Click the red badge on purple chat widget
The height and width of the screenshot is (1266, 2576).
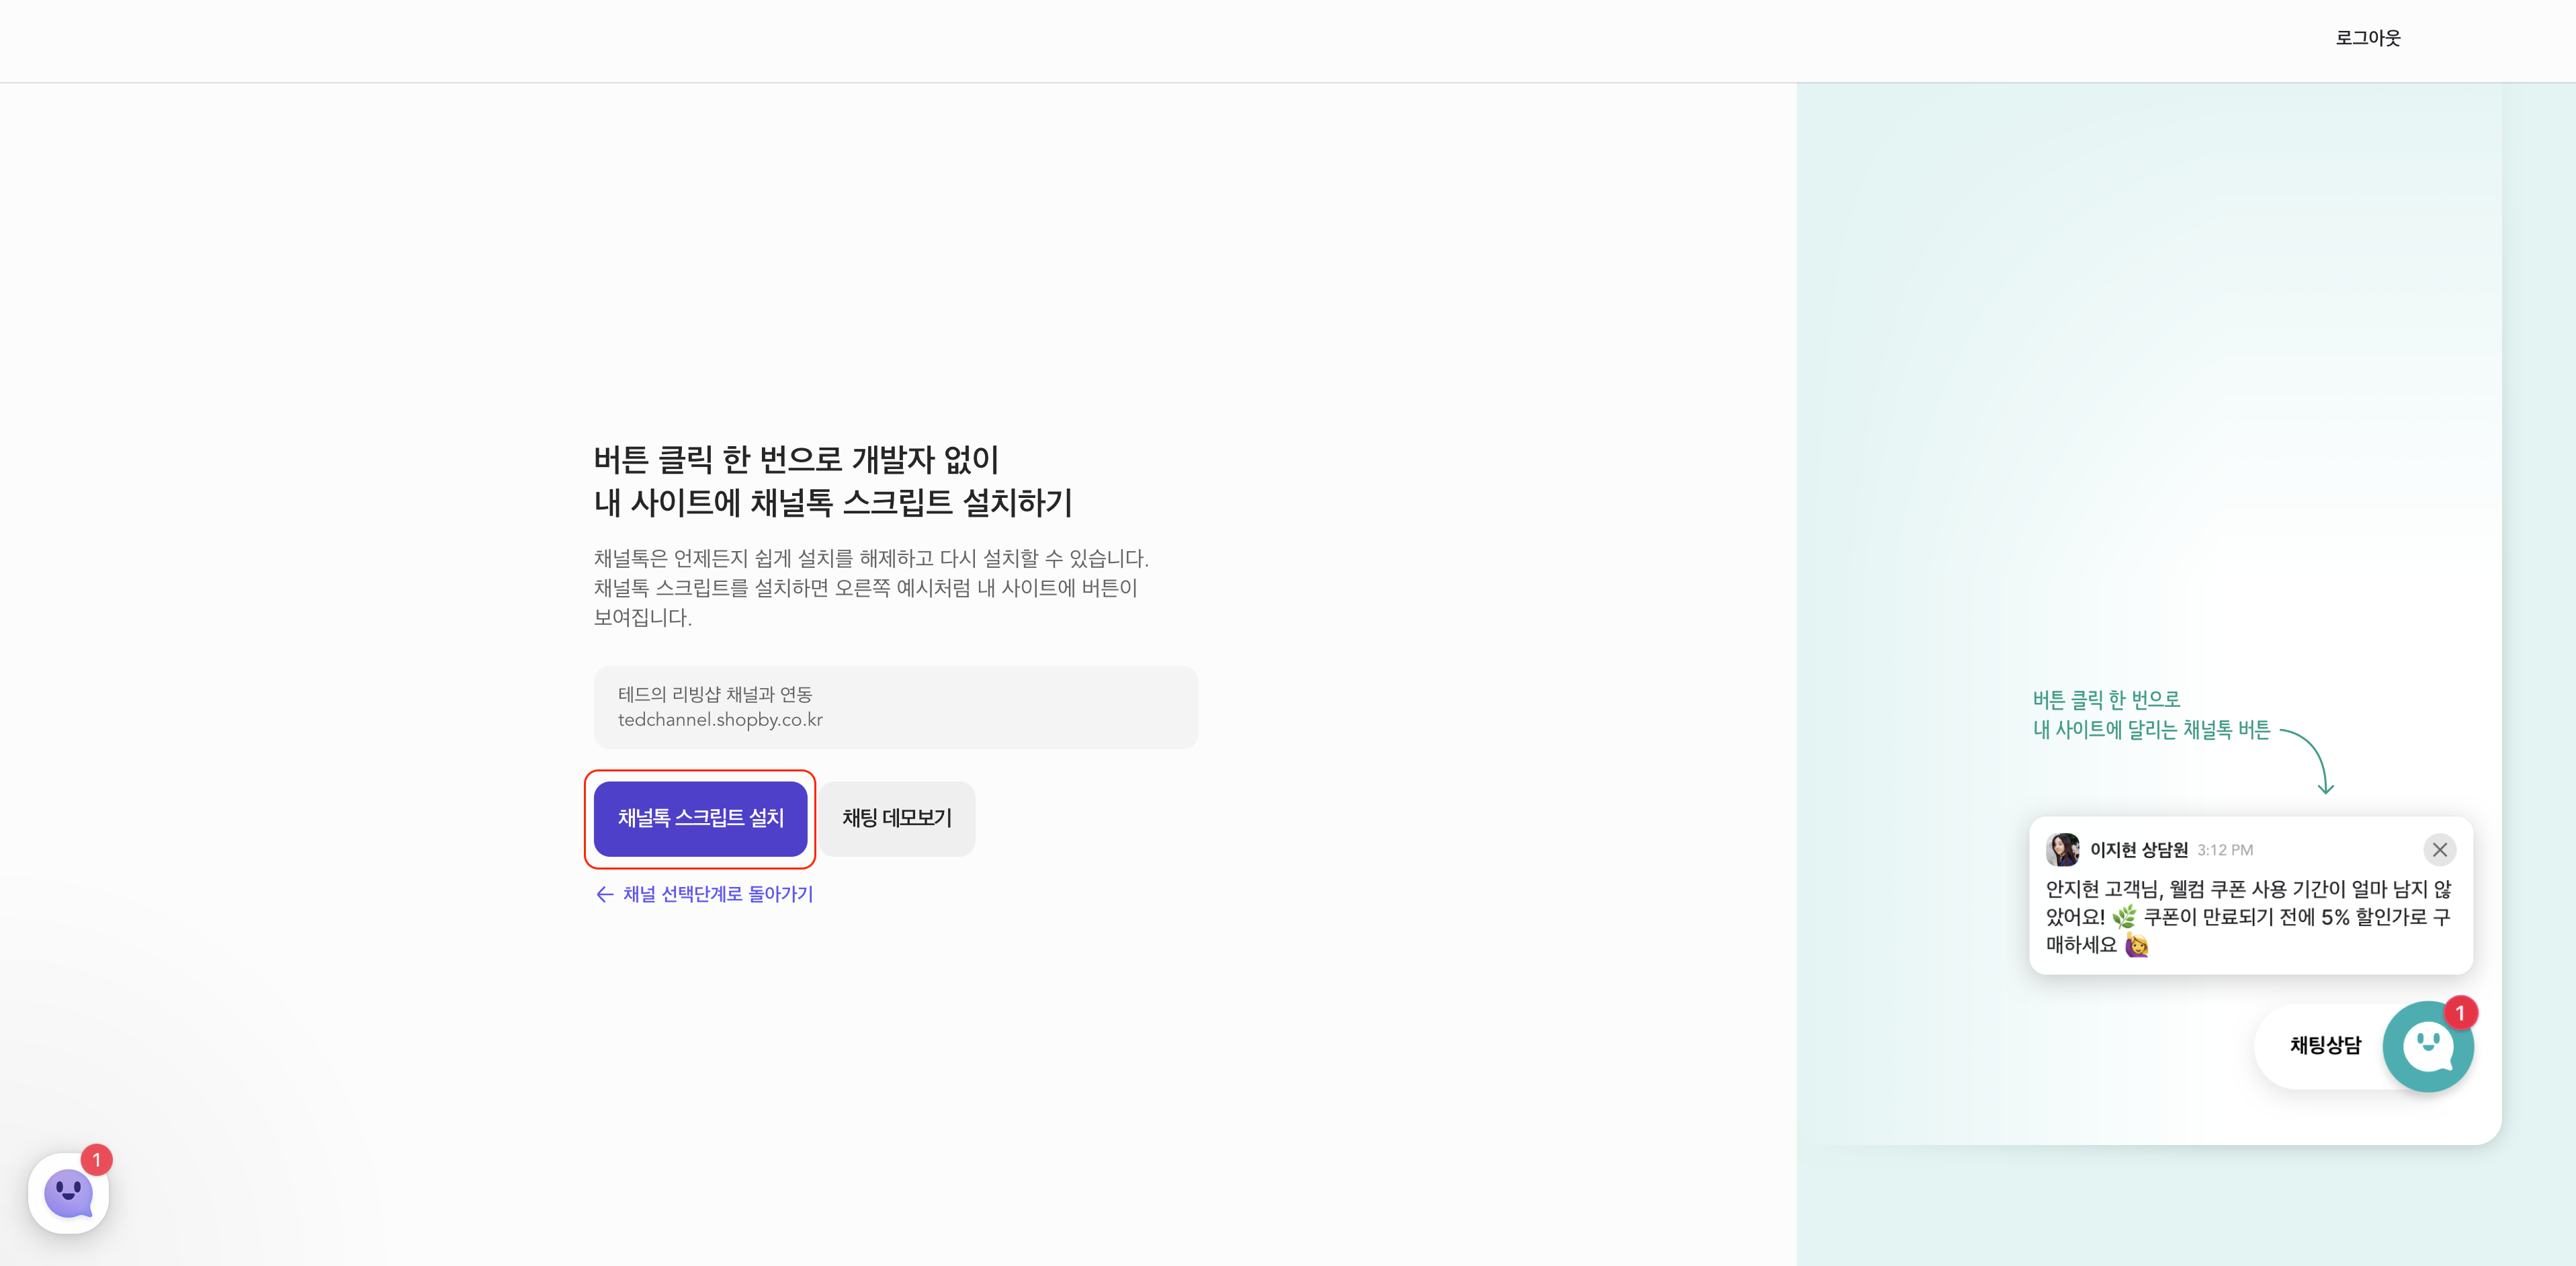click(x=97, y=1159)
